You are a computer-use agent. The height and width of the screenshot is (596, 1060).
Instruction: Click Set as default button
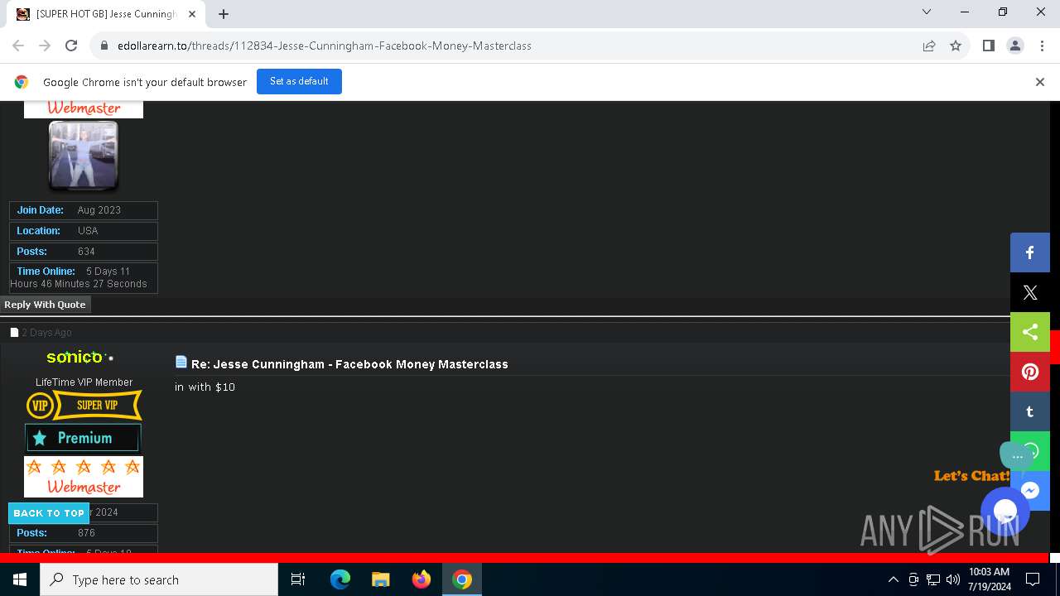pos(299,81)
